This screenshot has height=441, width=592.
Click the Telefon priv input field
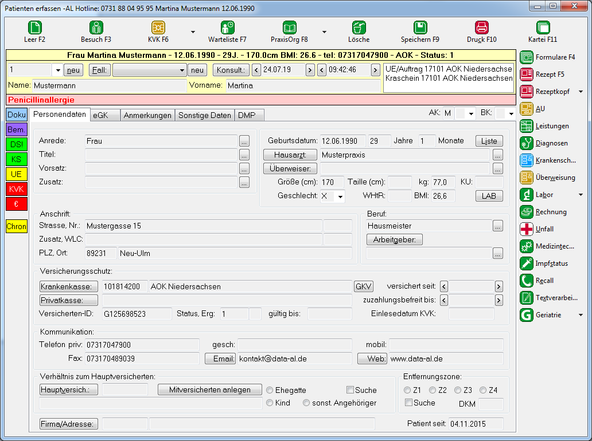point(142,345)
